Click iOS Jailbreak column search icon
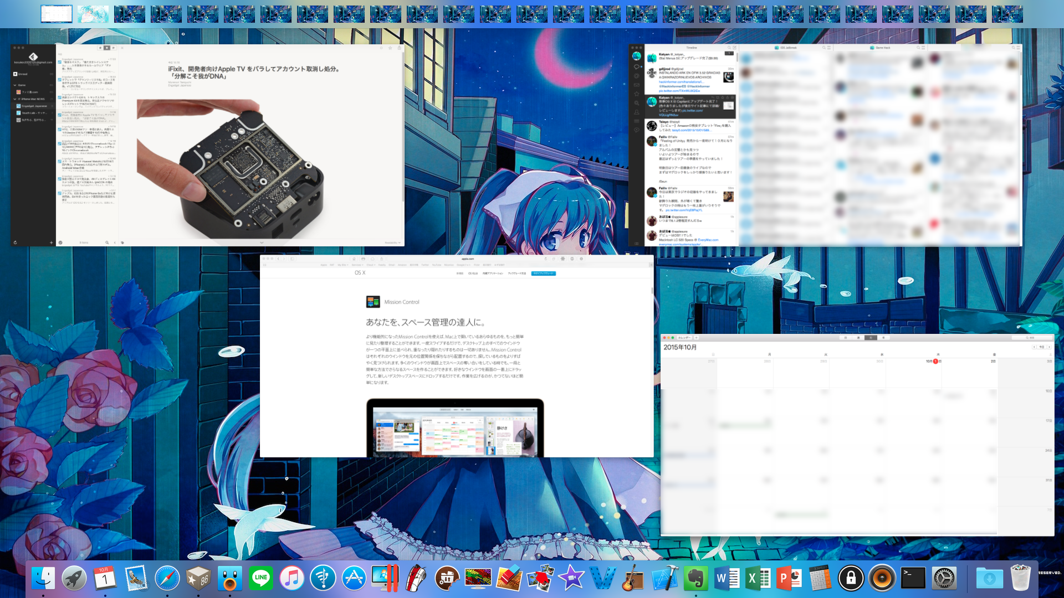This screenshot has width=1064, height=598. pos(824,48)
